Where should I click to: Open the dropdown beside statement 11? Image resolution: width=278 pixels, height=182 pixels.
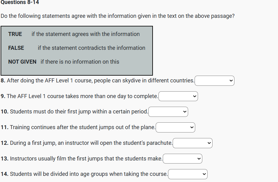click(175, 127)
